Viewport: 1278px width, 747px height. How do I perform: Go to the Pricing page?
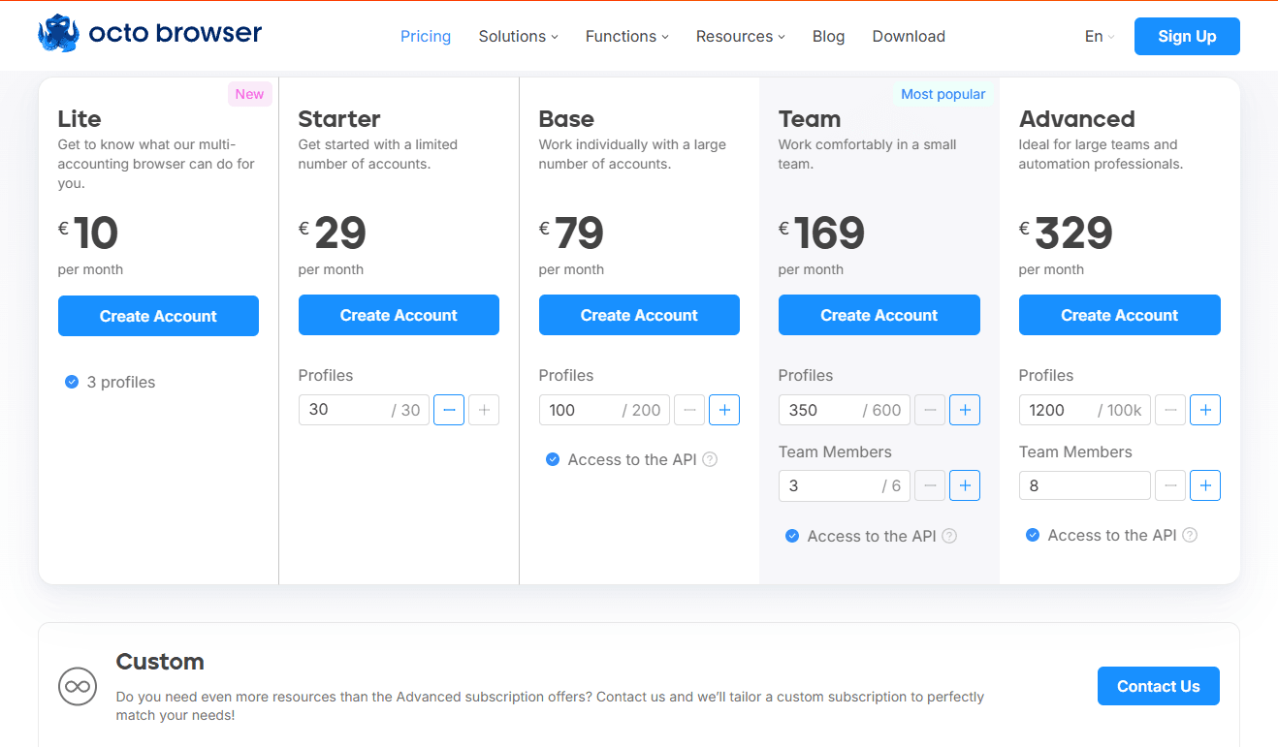426,36
